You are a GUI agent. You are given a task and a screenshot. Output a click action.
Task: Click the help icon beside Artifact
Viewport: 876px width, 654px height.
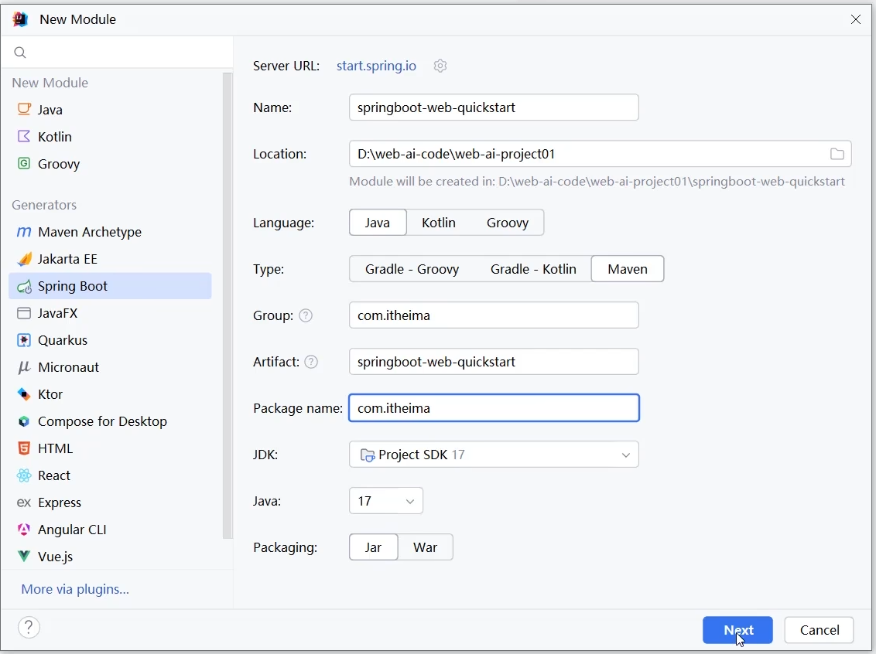(x=311, y=362)
